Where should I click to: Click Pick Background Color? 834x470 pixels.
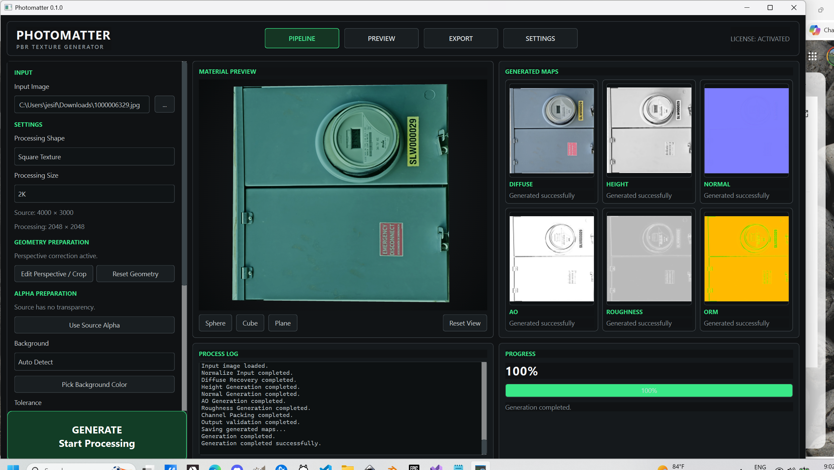[x=94, y=384]
